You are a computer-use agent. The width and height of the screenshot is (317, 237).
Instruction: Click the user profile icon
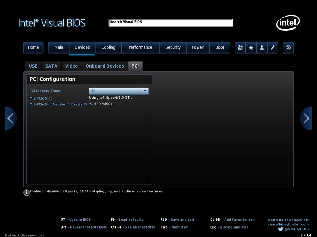pyautogui.click(x=262, y=47)
